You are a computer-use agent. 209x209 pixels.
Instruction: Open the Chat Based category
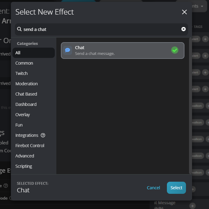[x=26, y=94]
